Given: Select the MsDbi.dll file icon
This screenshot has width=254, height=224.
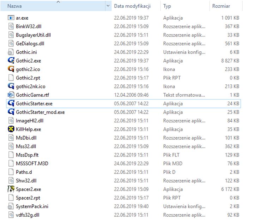Looking at the screenshot, I should pos(11,137).
